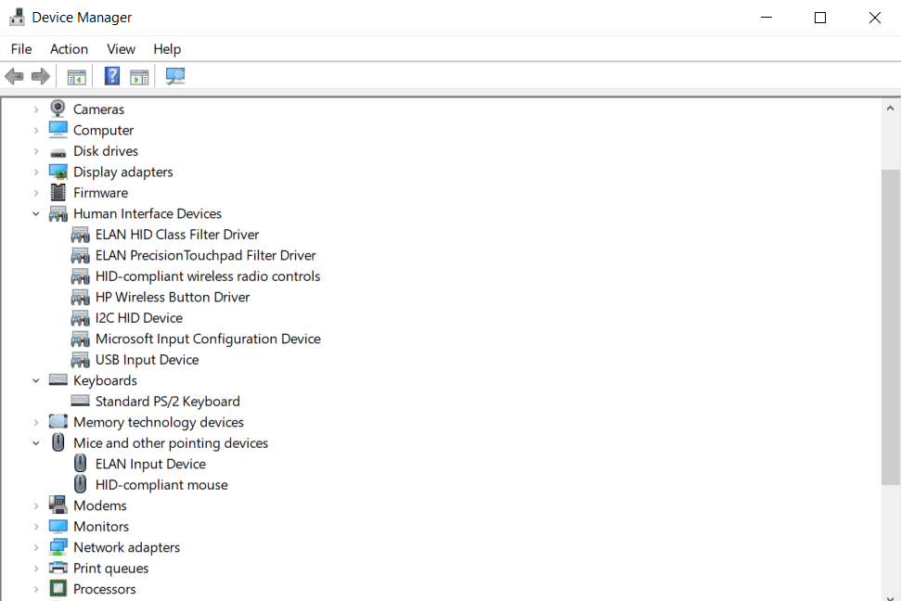Select the Display adapters label
Viewport: 901px width, 601px height.
123,172
